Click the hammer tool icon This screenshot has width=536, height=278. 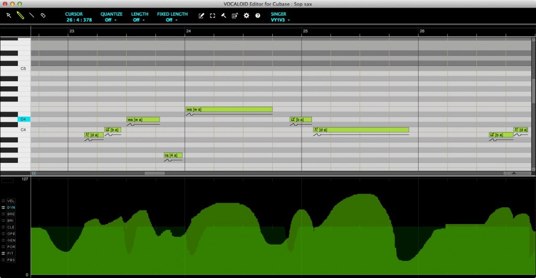coord(224,16)
